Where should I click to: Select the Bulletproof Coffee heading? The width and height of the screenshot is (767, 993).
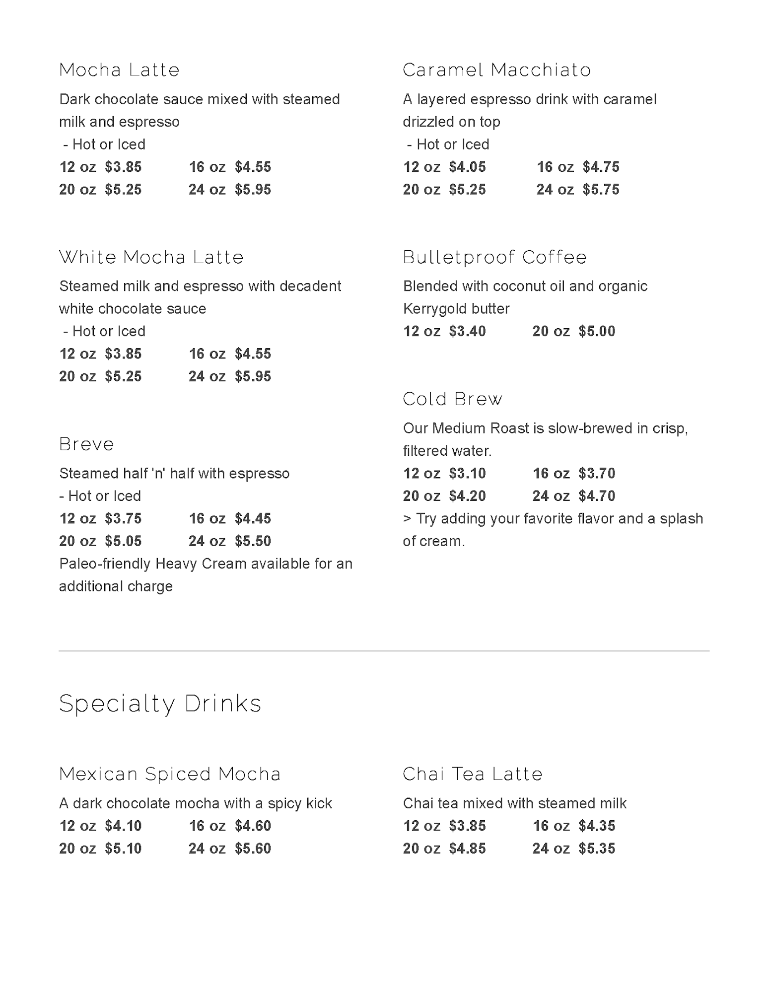click(x=495, y=257)
